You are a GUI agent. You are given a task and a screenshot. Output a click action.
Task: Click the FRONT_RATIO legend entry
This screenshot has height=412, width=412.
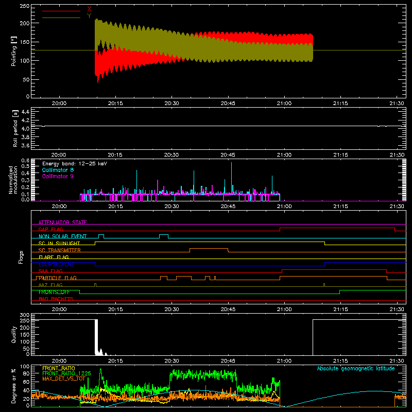pyautogui.click(x=59, y=368)
